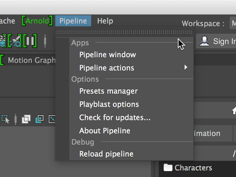Open the Help menu
Viewport: 236px width, 177px height.
pos(105,21)
